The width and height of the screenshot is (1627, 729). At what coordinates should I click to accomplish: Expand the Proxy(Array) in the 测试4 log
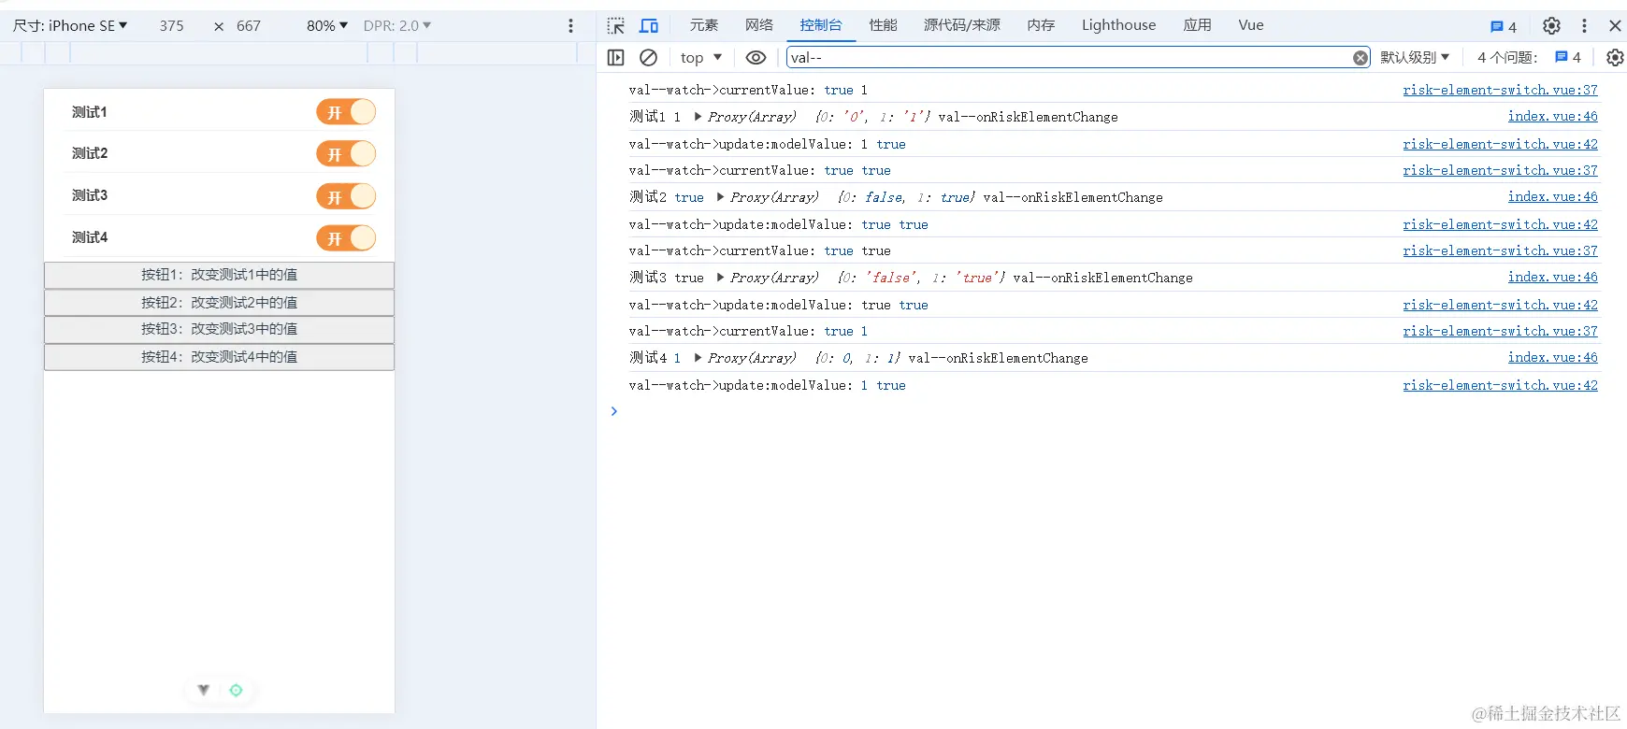tap(698, 358)
